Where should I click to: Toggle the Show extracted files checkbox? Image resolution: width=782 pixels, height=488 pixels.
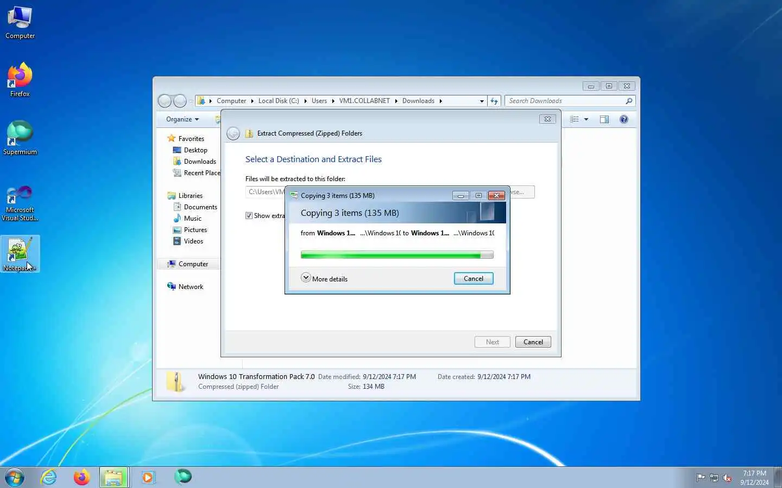tap(249, 216)
